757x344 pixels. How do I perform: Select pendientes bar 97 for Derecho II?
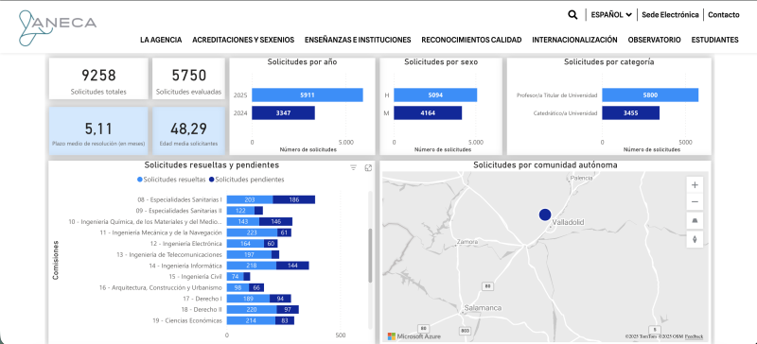tap(288, 309)
